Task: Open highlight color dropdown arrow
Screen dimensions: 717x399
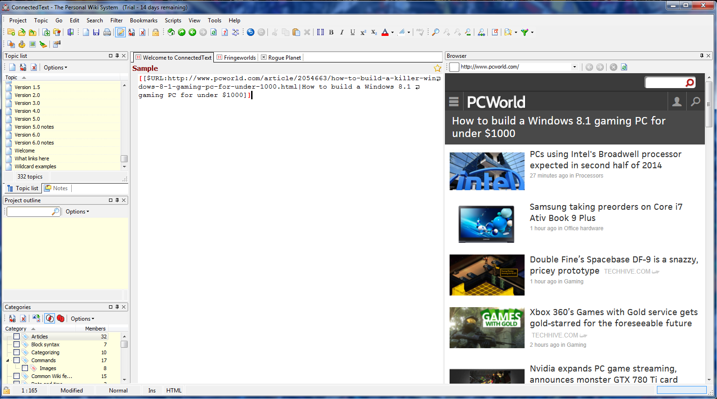Action: click(409, 33)
